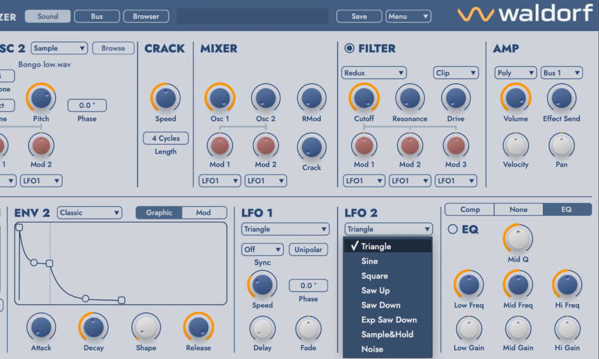Switch to the Comp effects tab
Image resolution: width=599 pixels, height=359 pixels.
(x=469, y=210)
